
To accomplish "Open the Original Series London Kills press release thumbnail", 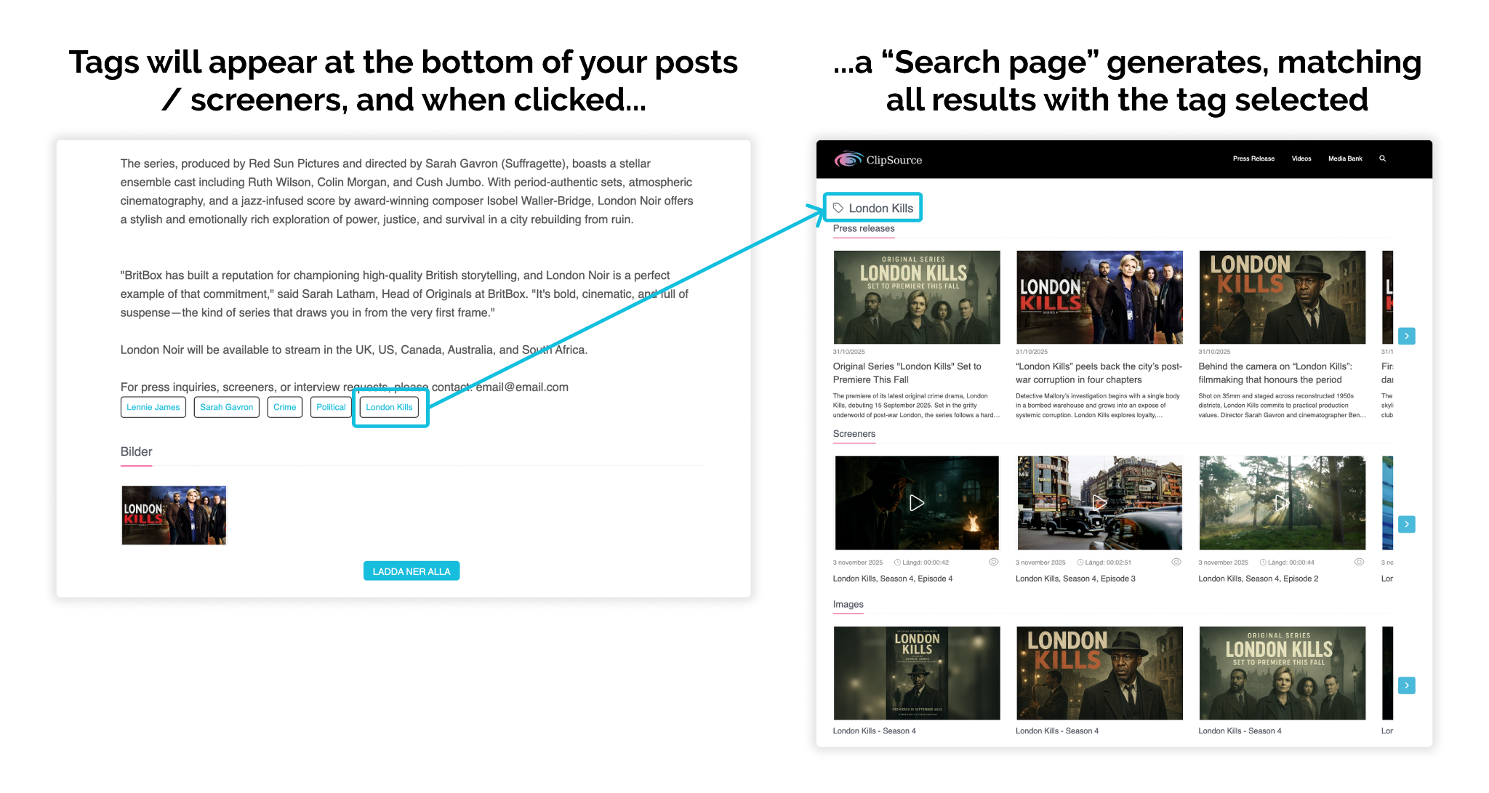I will pyautogui.click(x=916, y=297).
